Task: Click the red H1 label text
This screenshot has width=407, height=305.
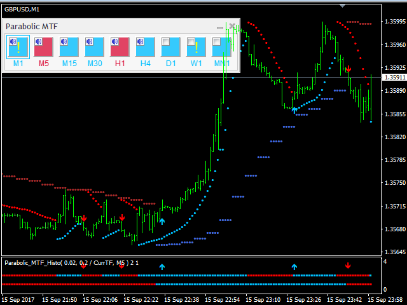Action: click(120, 64)
